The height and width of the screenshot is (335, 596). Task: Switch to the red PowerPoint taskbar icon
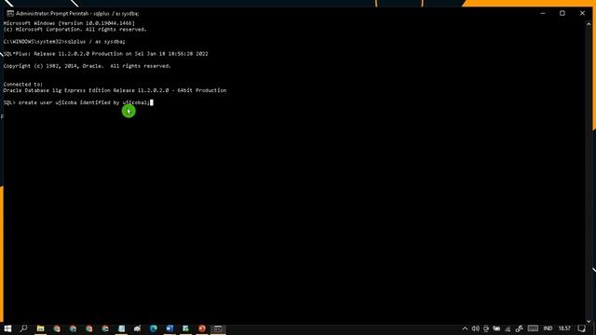point(202,328)
